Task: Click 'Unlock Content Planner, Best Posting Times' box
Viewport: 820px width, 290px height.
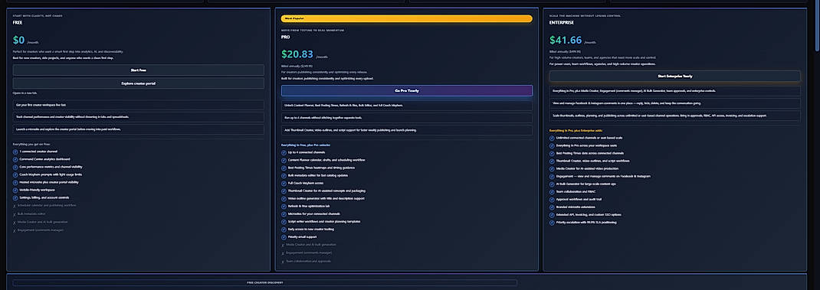Action: 407,106
